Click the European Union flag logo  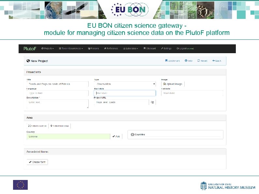click(x=20, y=185)
